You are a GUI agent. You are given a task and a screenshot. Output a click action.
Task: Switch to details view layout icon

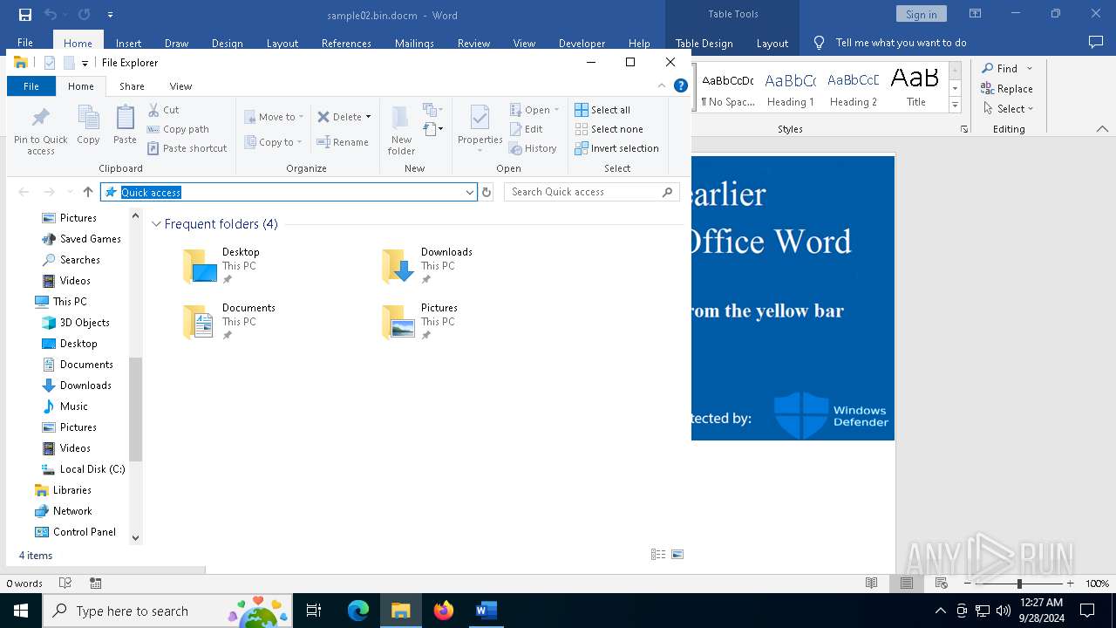pyautogui.click(x=658, y=555)
